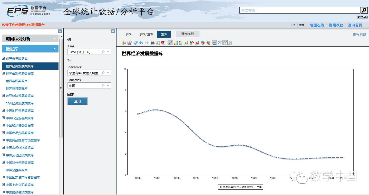
Task: Click the refresh icon in toolbar
Action: coord(136,43)
